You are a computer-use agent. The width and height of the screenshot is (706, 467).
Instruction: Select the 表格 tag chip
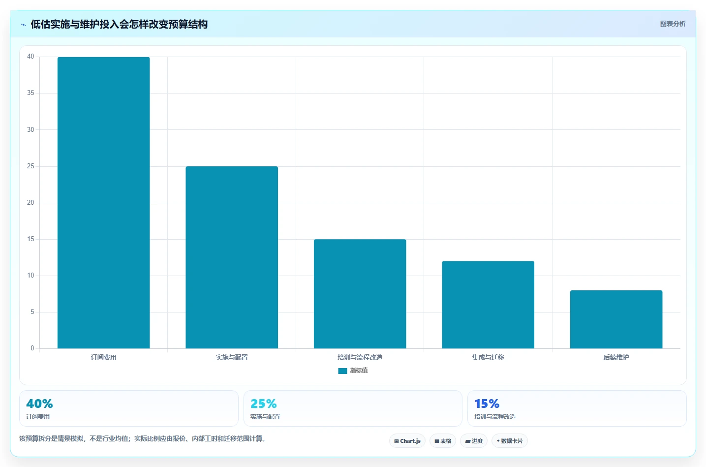coord(443,441)
